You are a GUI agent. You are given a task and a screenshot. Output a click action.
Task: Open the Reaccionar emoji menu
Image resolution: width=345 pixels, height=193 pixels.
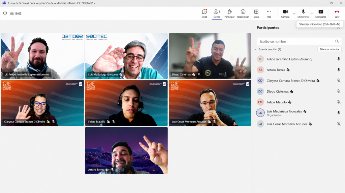[x=243, y=14]
